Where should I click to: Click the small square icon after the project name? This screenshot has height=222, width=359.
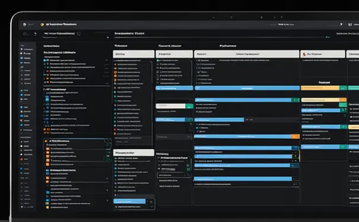click(79, 34)
